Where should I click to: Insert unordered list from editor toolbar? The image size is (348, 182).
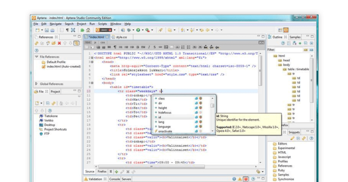(x=188, y=47)
